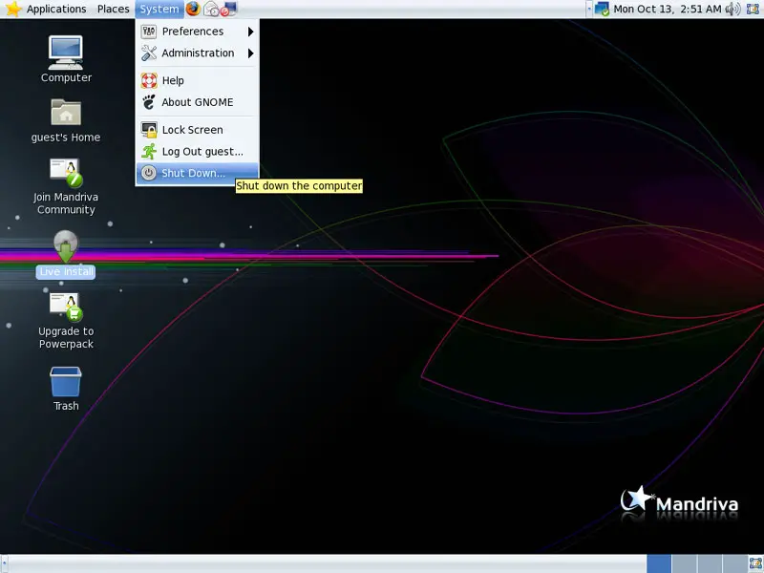764x573 pixels.
Task: Switch to the fourth workspace
Action: tap(734, 563)
